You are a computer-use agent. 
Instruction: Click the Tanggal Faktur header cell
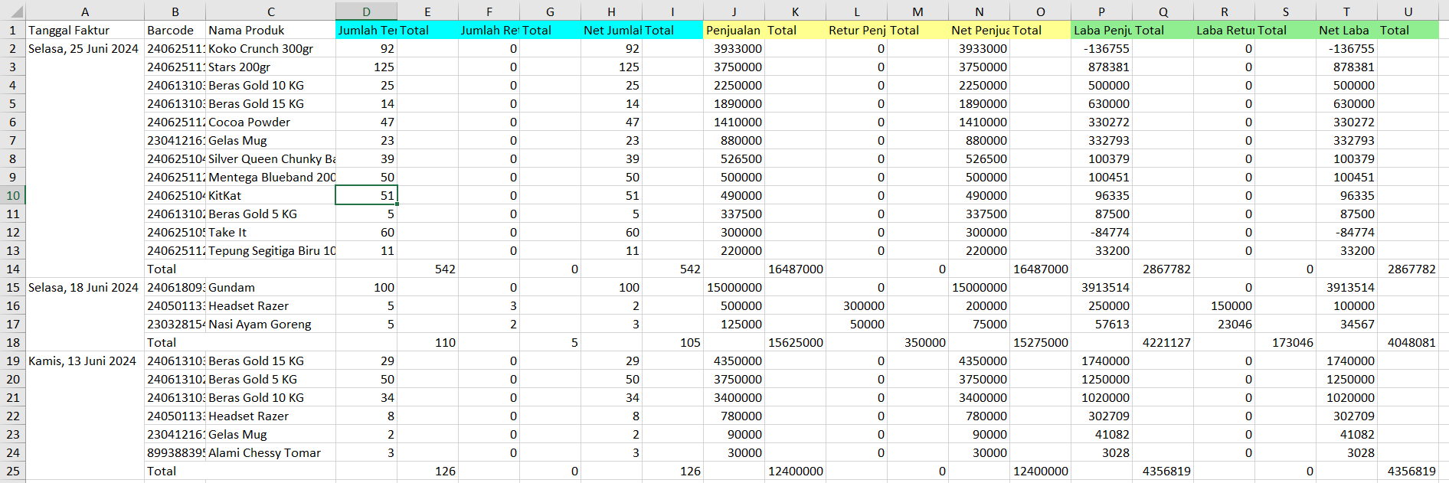(x=84, y=30)
